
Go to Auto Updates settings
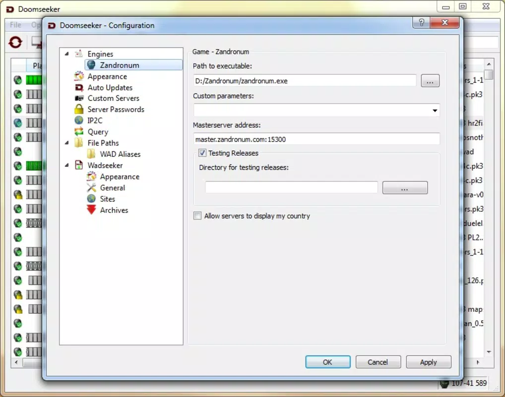(110, 87)
